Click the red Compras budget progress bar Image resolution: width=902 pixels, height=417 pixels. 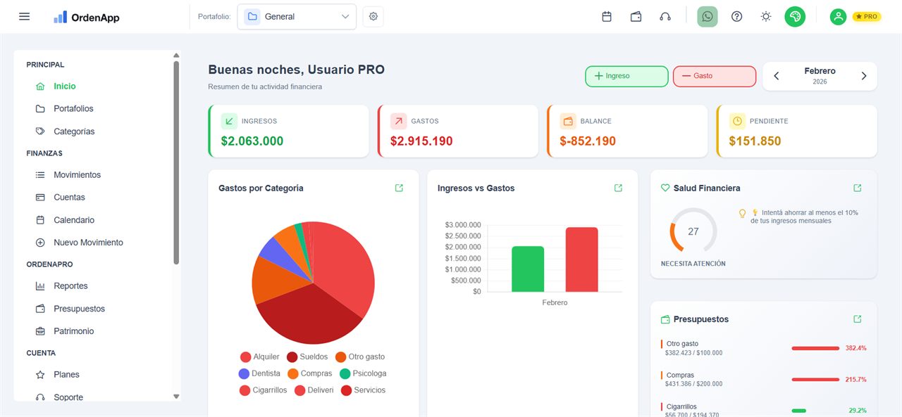point(815,379)
